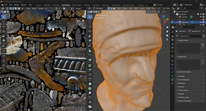Check the Add Rest Position checkbox
This screenshot has width=206, height=111.
click(x=177, y=72)
